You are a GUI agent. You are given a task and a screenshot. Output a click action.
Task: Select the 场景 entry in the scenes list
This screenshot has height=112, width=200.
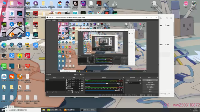click(55, 80)
